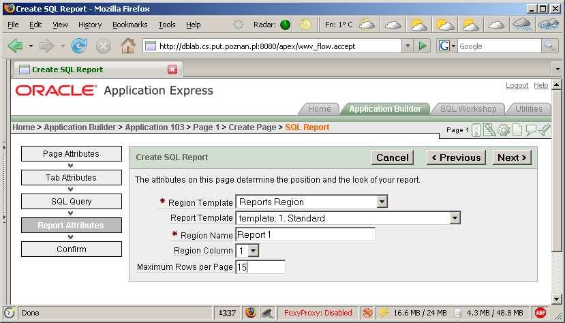Open the back button history dropdown

pos(31,46)
